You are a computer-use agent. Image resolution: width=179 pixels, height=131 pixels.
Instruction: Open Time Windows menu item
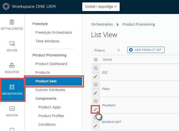coord(47,41)
